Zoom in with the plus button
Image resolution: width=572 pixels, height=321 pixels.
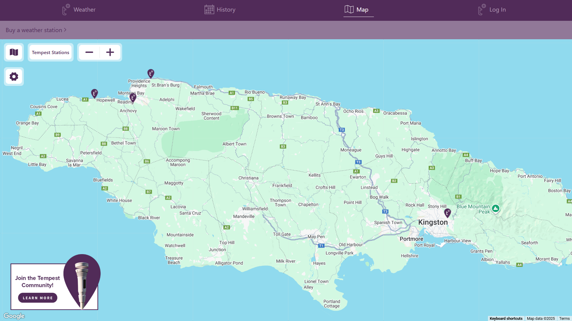(110, 52)
